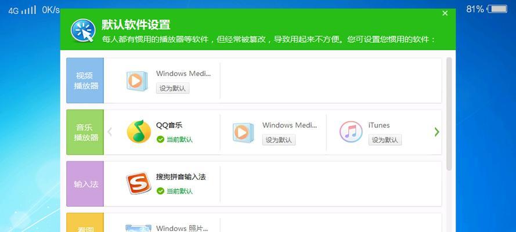Click the 81% battery percentage text
Image resolution: width=516 pixels, height=232 pixels.
tap(475, 9)
